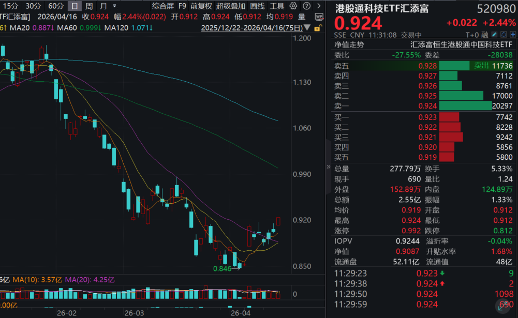
Task: Open the 净值走势 link
Action: coord(349,44)
